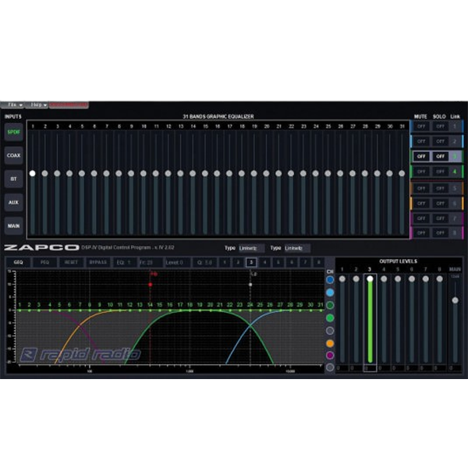
Task: Toggle Solo OFF button for channel 2
Action: pos(440,141)
